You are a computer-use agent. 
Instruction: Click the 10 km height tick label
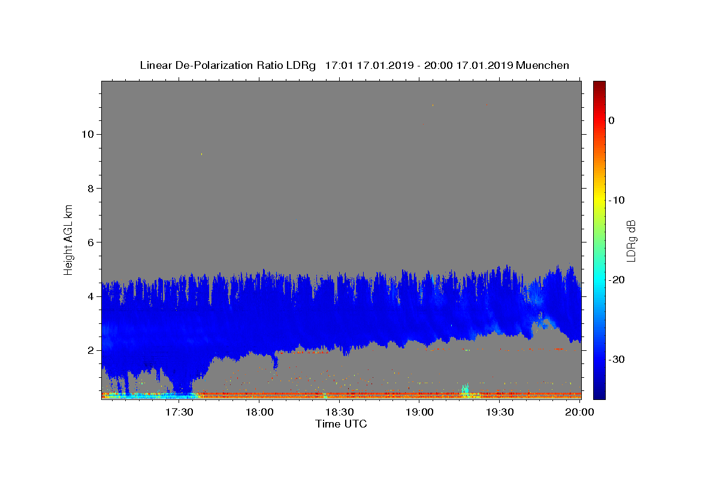[x=87, y=134]
